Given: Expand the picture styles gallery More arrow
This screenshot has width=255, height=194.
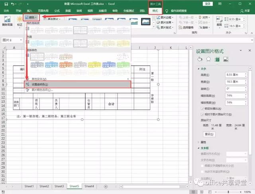Looking at the screenshot, I should click(154, 27).
